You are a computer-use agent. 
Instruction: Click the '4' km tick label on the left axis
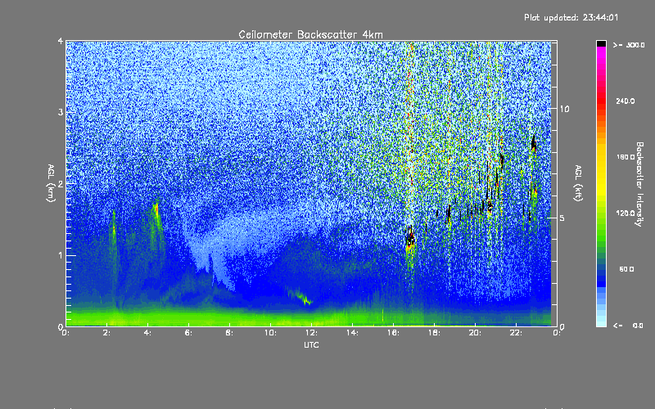[x=61, y=42]
